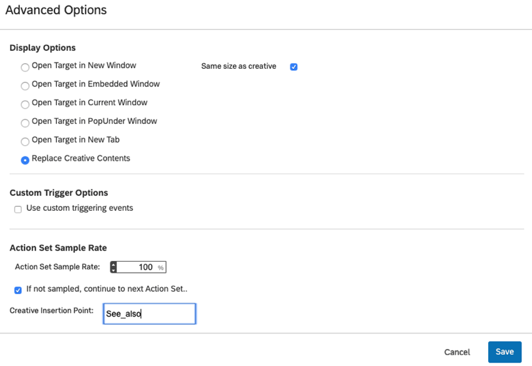Viewport: 532px width, 366px height.
Task: Click the Advanced Options dialog title
Action: pyautogui.click(x=56, y=10)
